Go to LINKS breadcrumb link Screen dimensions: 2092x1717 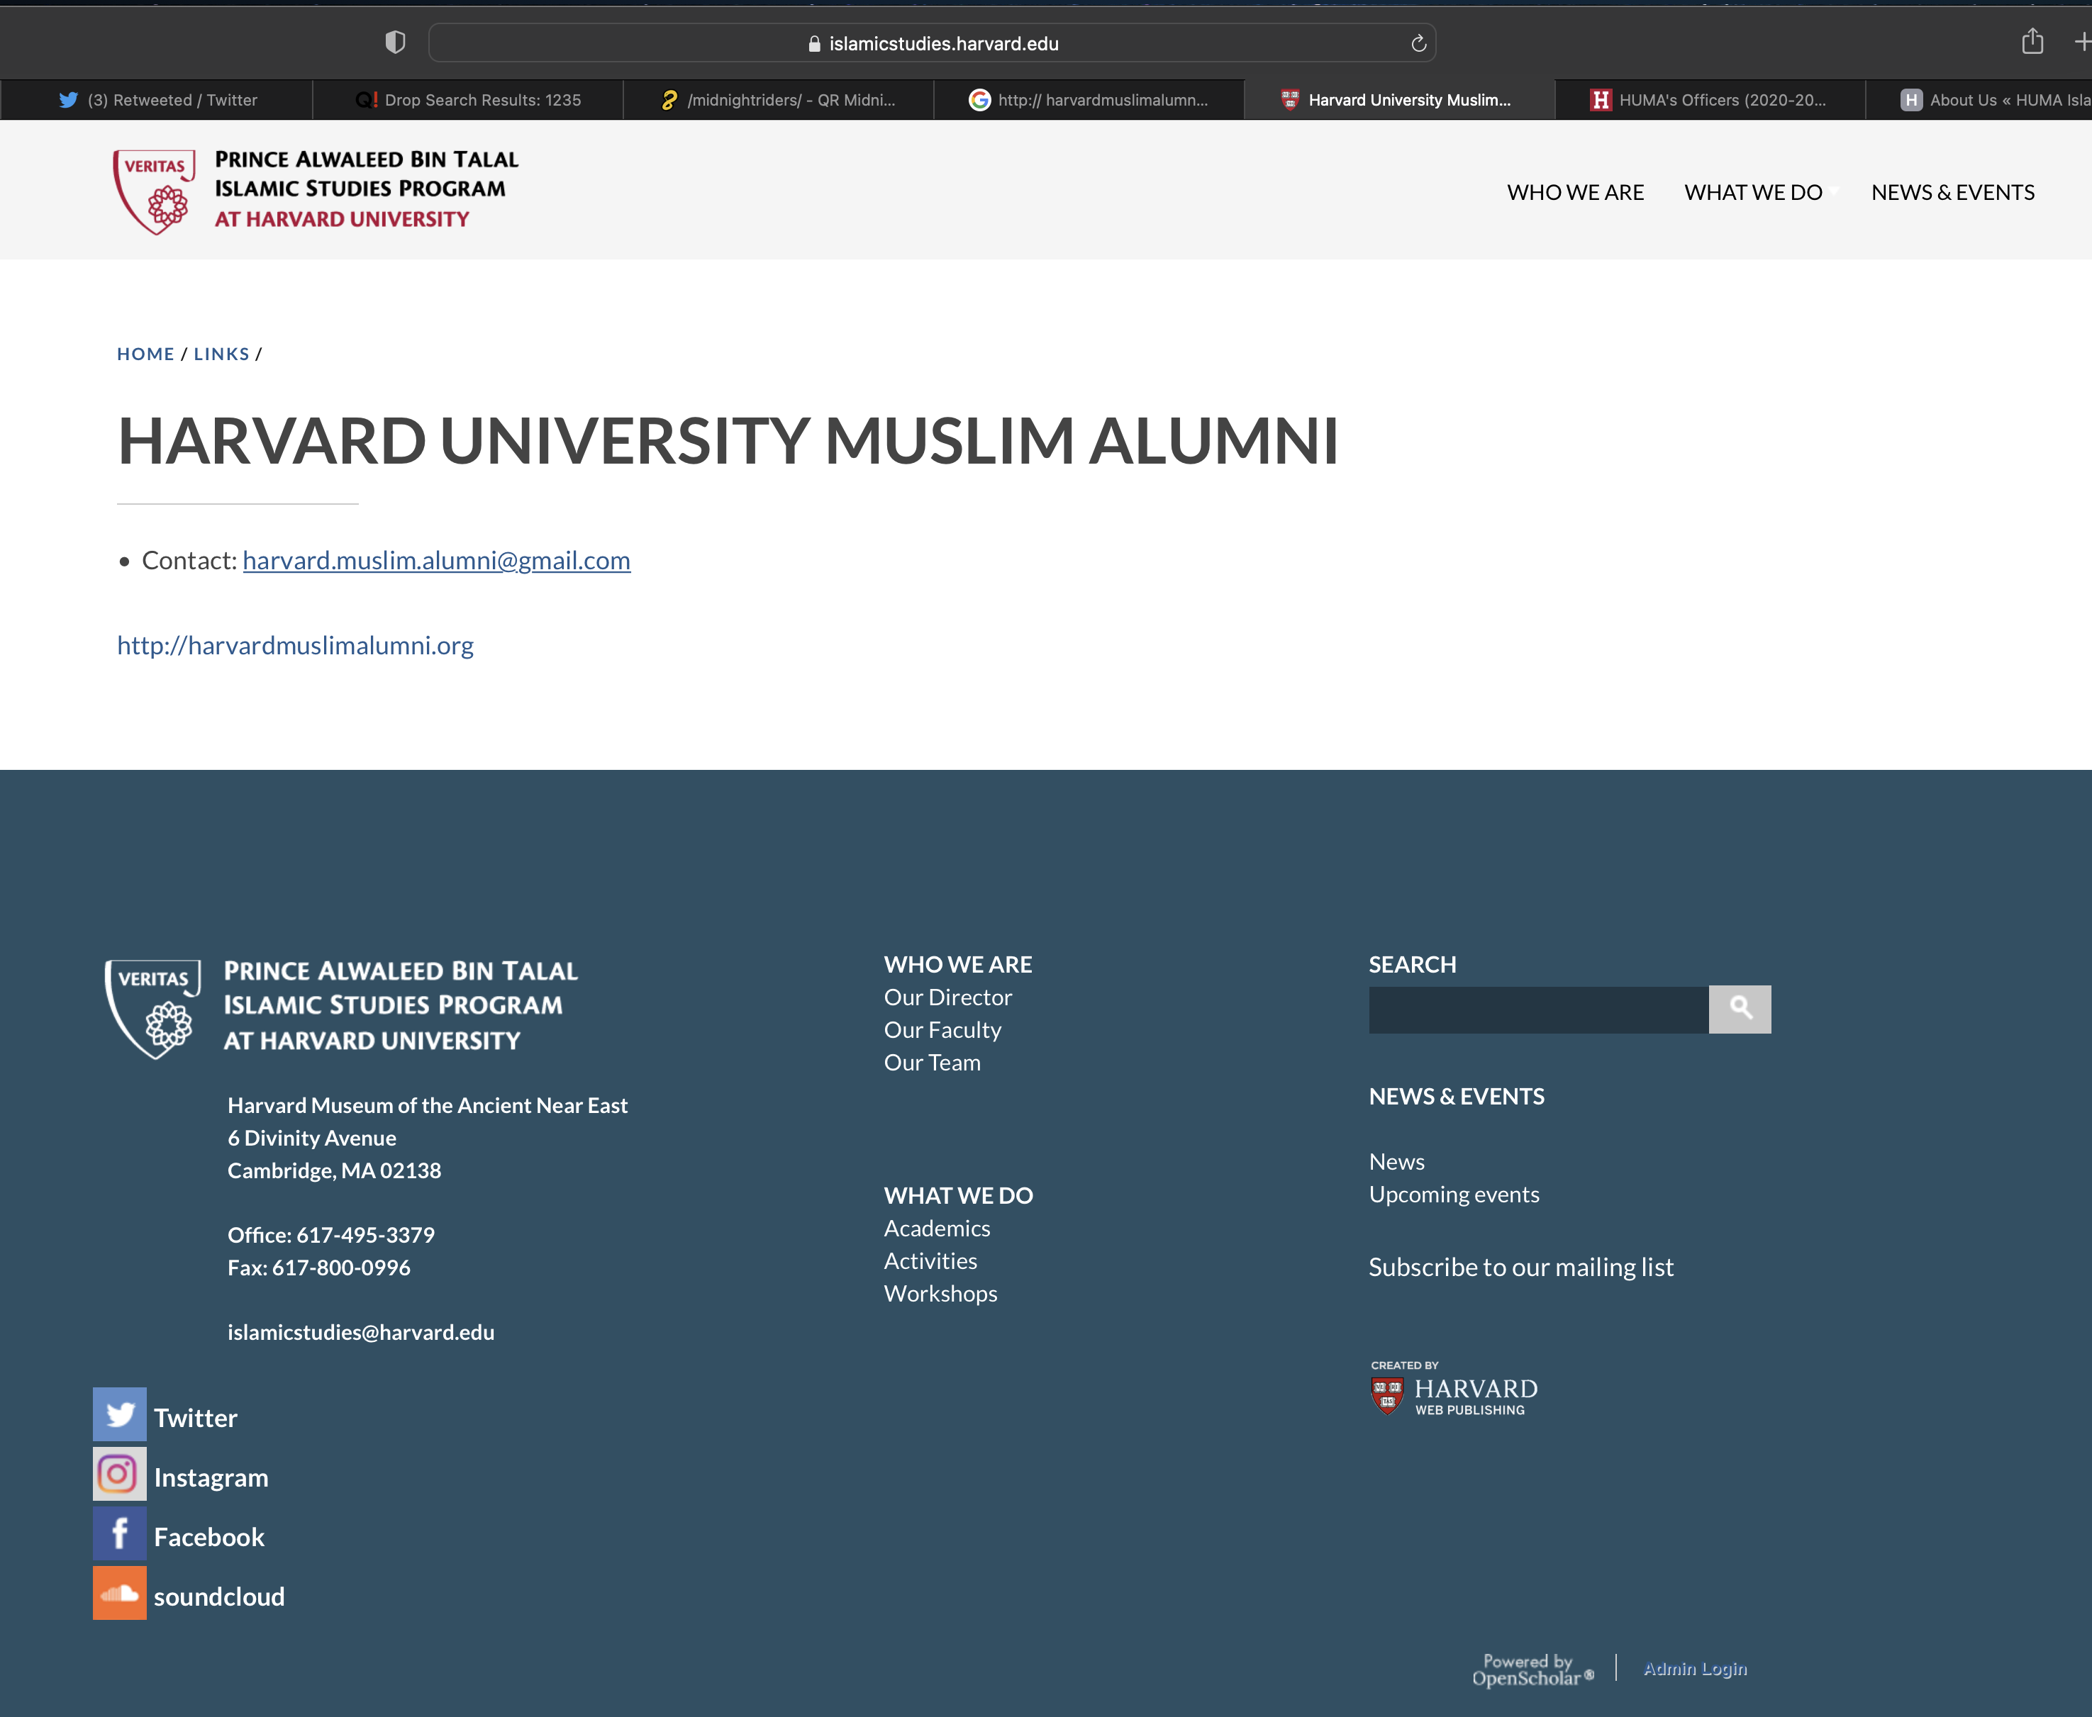pos(221,354)
